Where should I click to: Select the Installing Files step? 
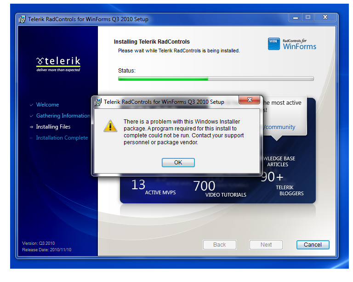53,127
